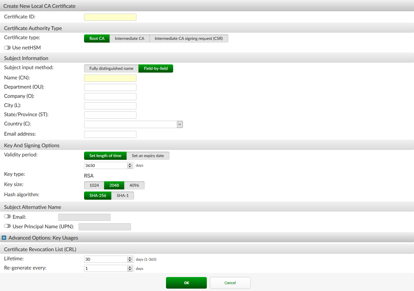This screenshot has height=291, width=414.
Task: Enable the Email alternative name toggle
Action: point(7,216)
